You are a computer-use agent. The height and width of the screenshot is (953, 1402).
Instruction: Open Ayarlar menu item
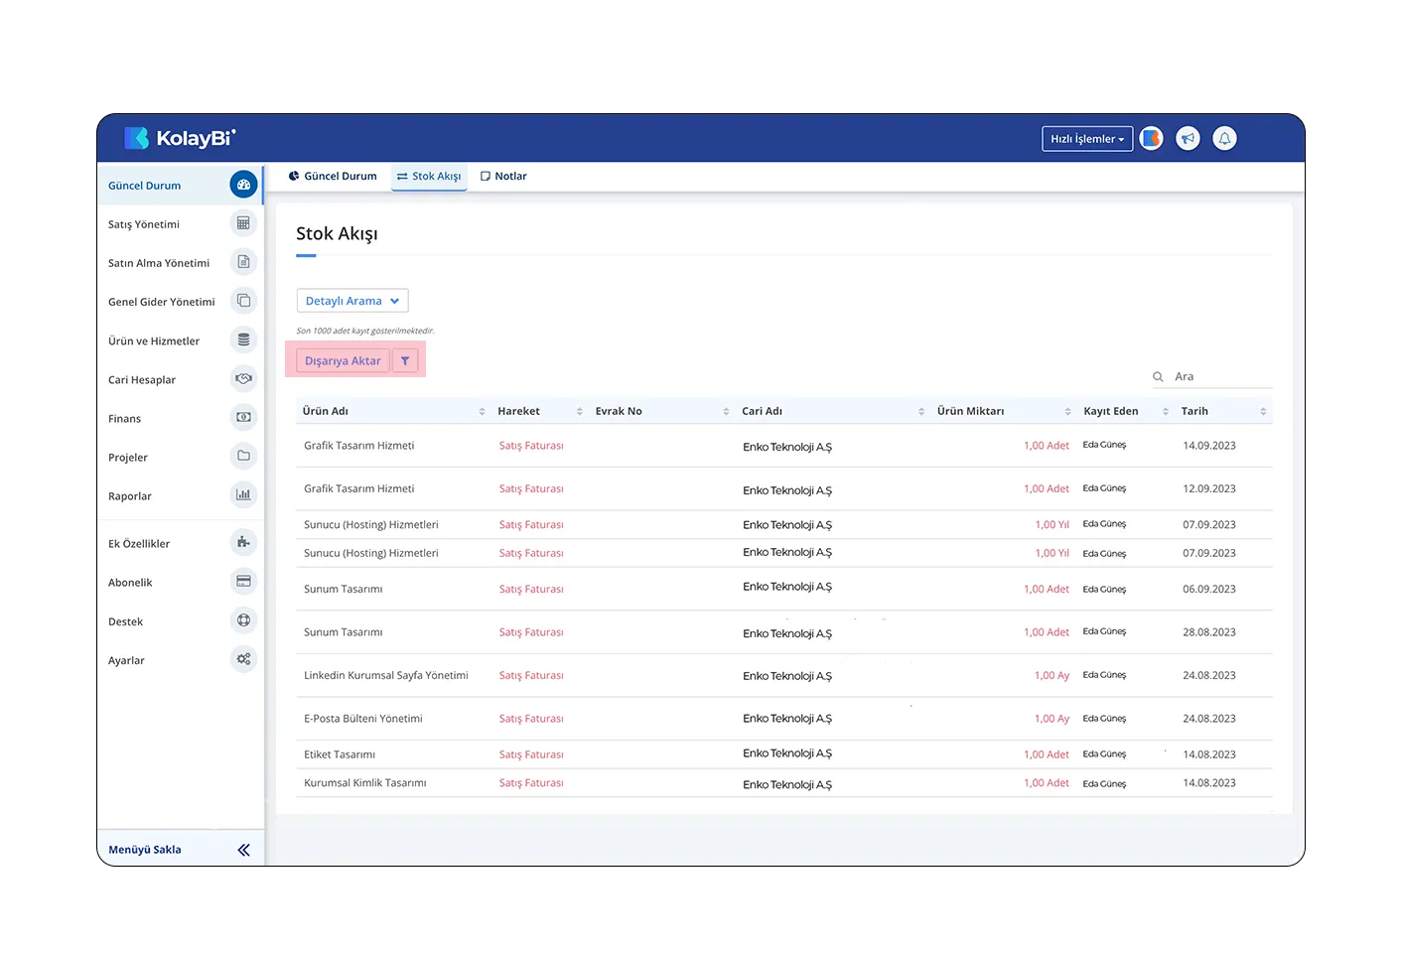click(126, 660)
